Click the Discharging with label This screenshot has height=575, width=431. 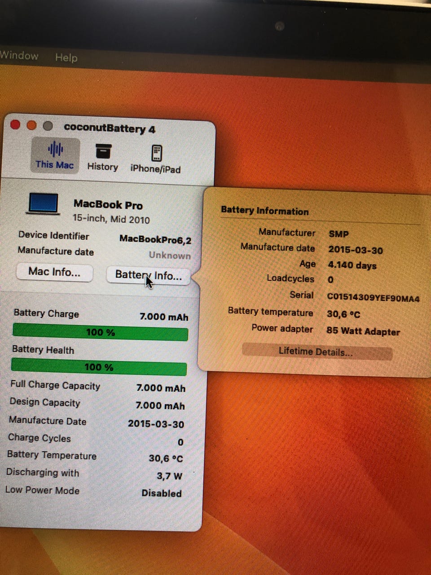coord(43,473)
